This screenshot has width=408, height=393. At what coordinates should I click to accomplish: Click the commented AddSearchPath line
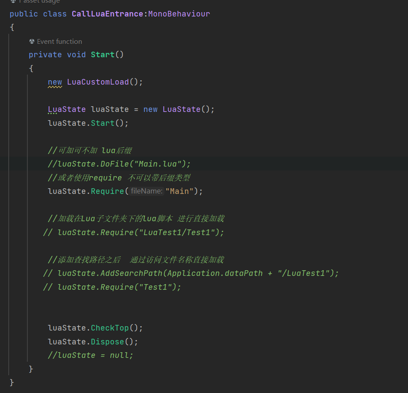191,273
